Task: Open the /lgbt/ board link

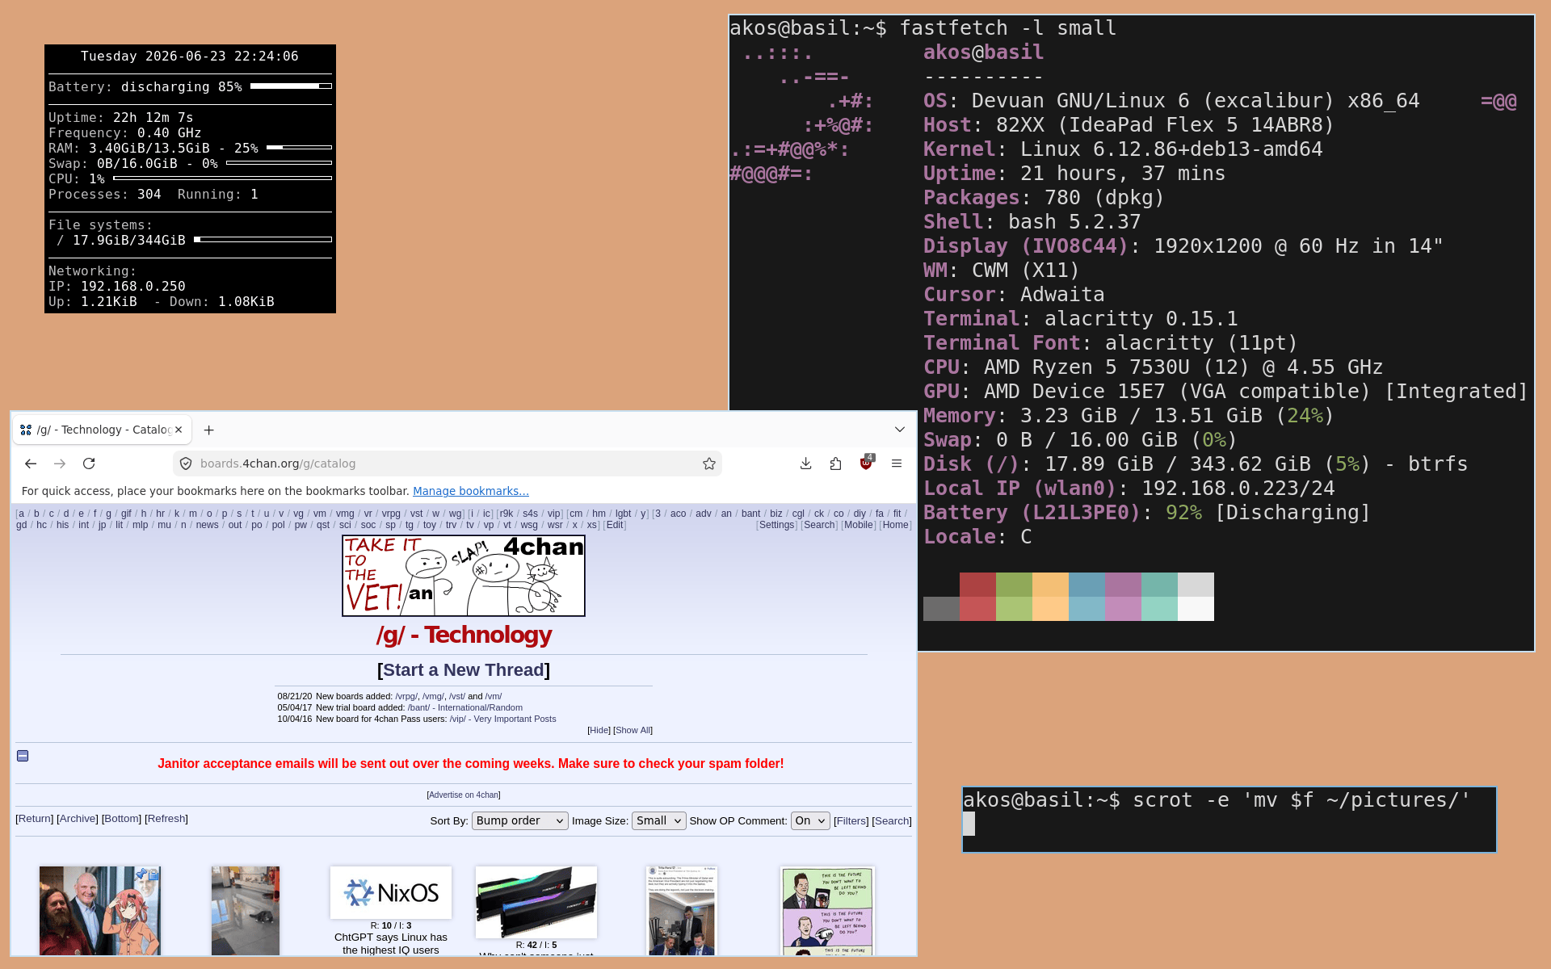Action: (x=623, y=514)
